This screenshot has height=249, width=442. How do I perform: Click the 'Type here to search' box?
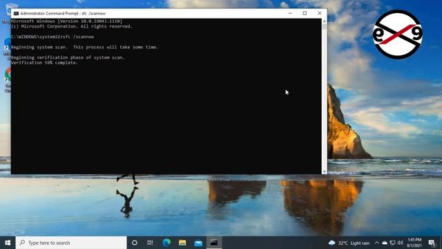[x=71, y=243]
